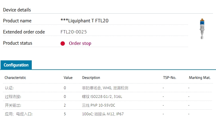Select the TSP-No. column header
This screenshot has width=216, height=121.
[170, 78]
